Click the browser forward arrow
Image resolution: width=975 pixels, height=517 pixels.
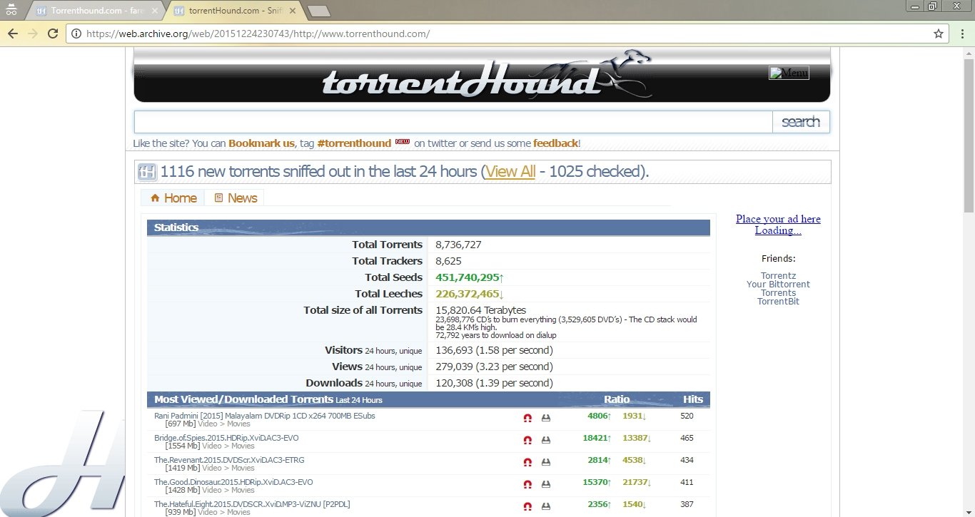pyautogui.click(x=32, y=34)
